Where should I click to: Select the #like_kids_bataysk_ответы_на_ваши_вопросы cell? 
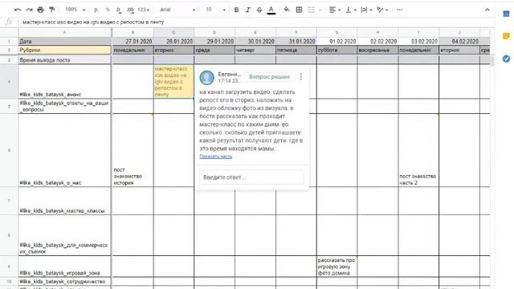[65, 106]
